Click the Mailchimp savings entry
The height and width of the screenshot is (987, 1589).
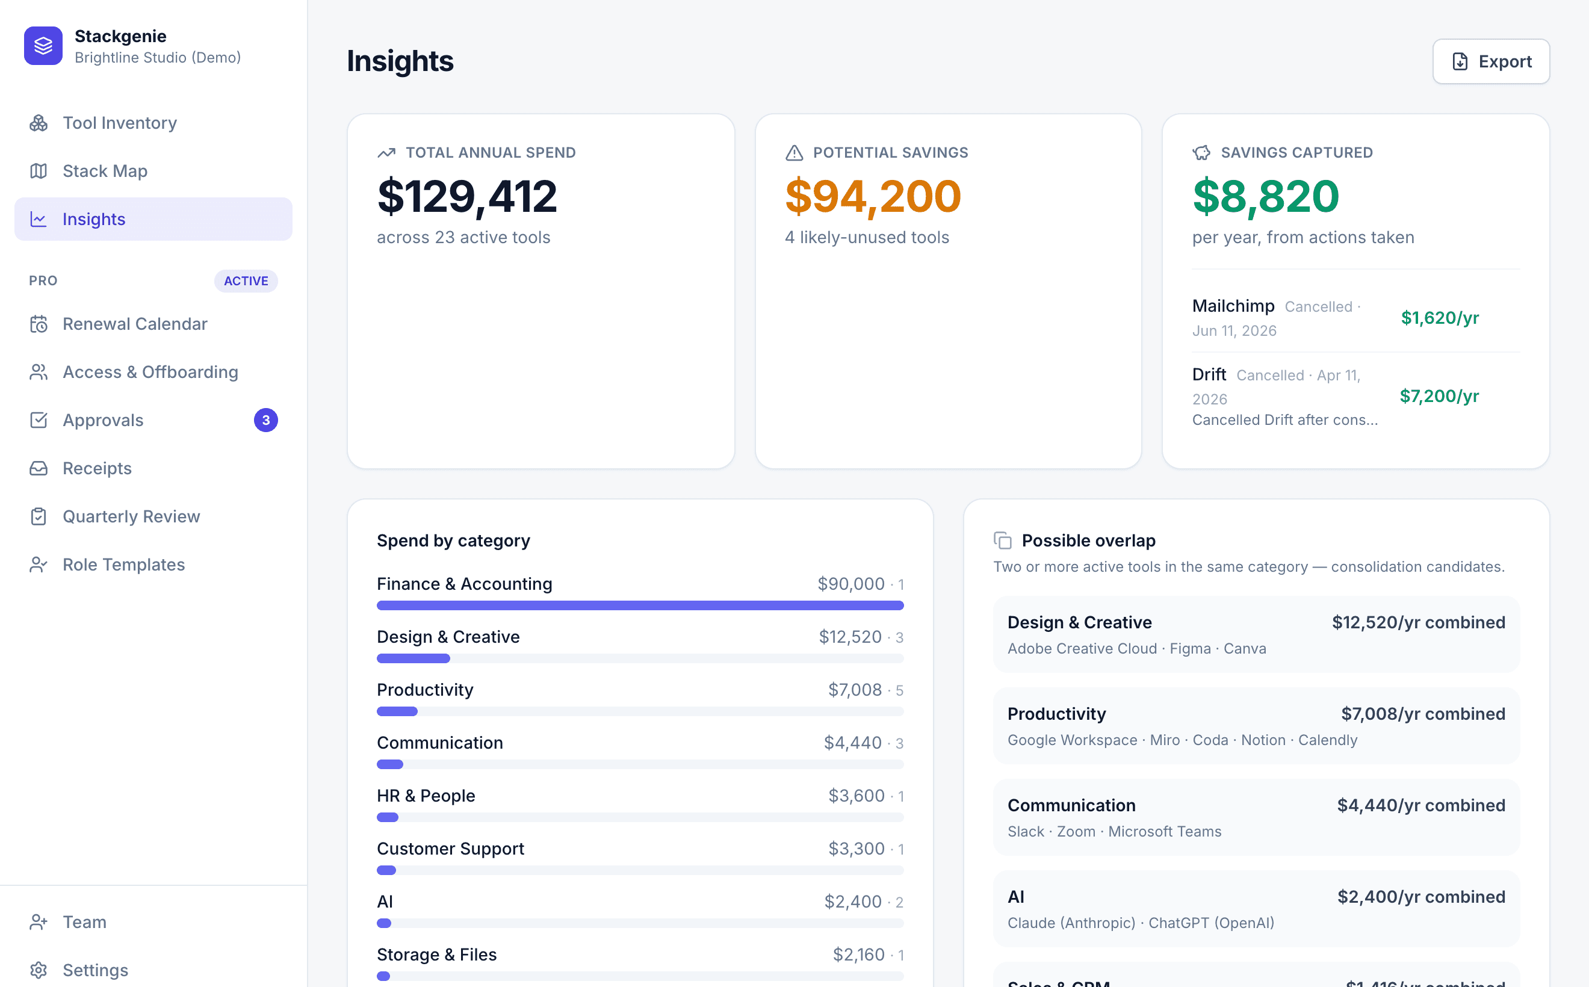(x=1355, y=317)
